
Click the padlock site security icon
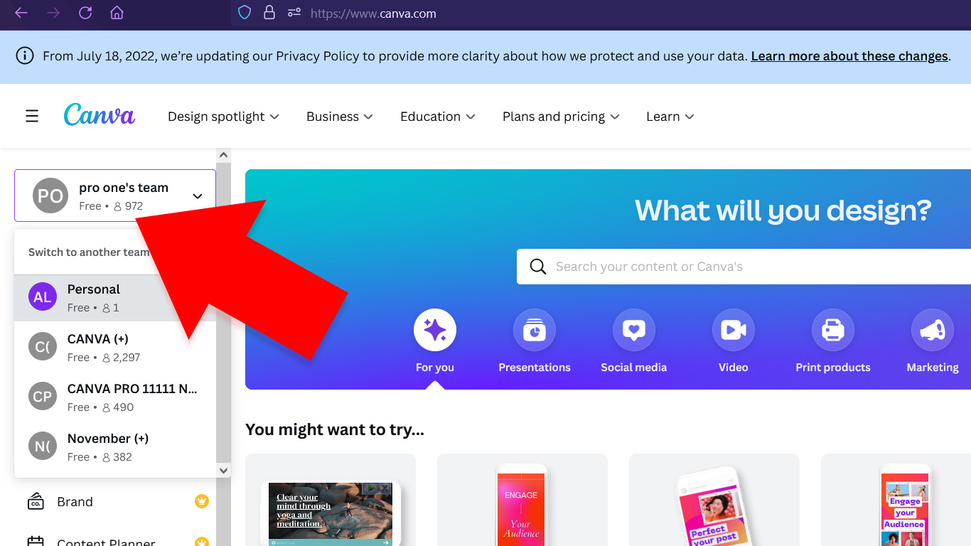(x=269, y=13)
